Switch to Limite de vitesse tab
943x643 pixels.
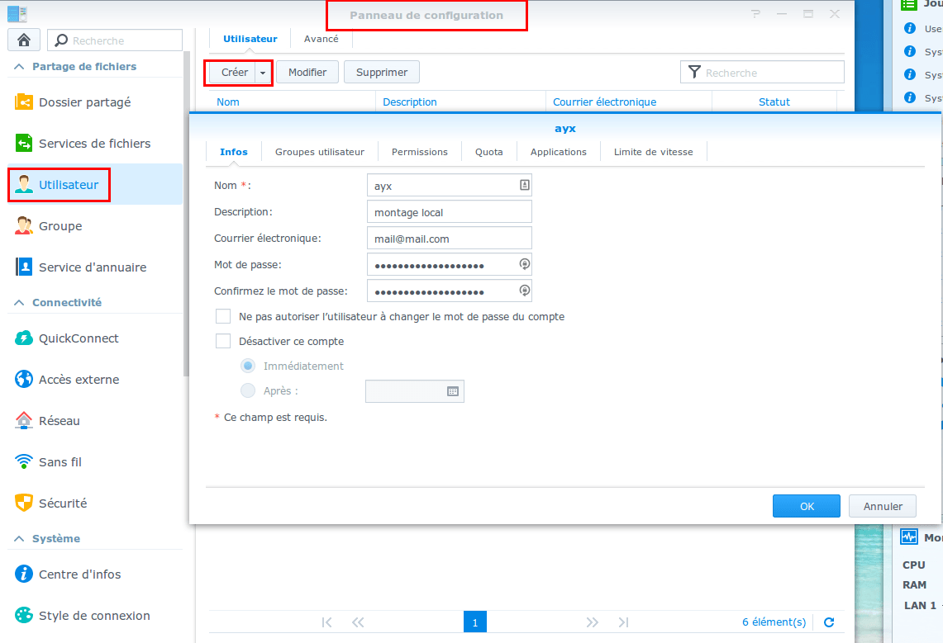[x=653, y=152]
